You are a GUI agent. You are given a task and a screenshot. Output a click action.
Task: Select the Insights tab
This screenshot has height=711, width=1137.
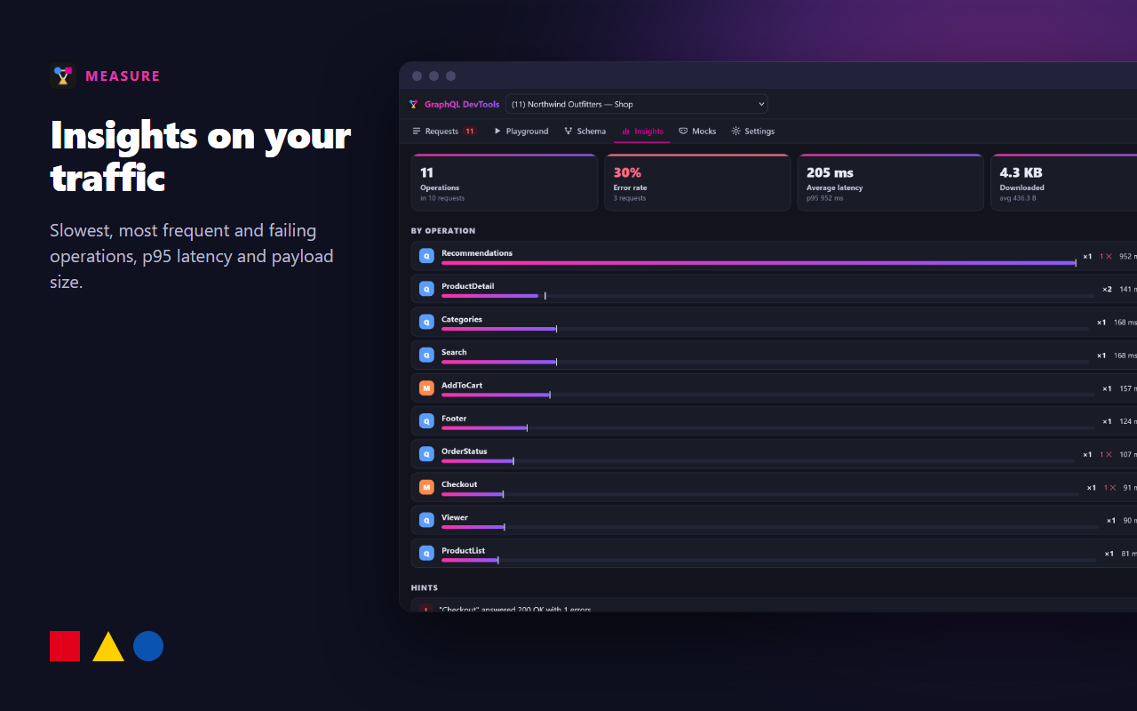click(642, 131)
